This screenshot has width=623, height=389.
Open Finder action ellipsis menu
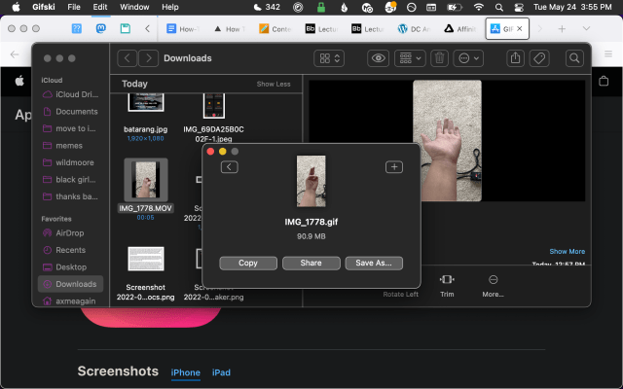468,58
